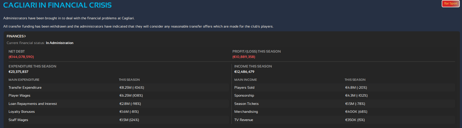Expand the chevron next to Finances
The height and width of the screenshot is (128, 462).
click(x=25, y=36)
